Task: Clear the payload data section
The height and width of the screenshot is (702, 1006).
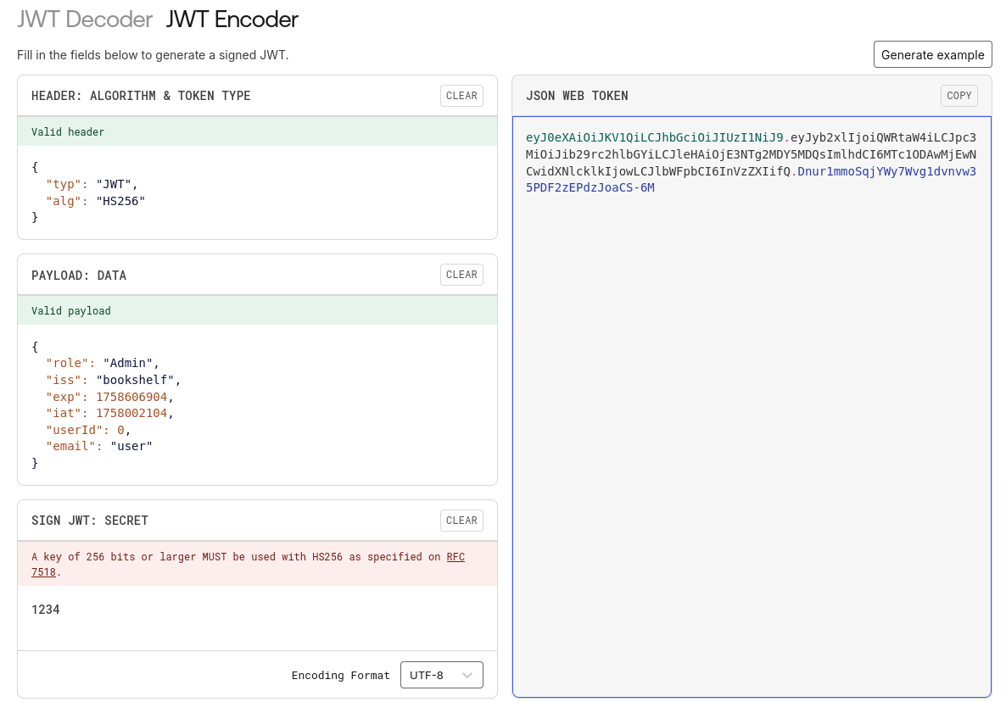Action: [461, 275]
